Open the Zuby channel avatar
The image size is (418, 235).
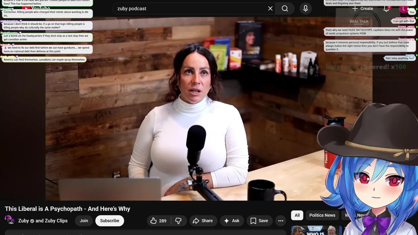(9, 220)
